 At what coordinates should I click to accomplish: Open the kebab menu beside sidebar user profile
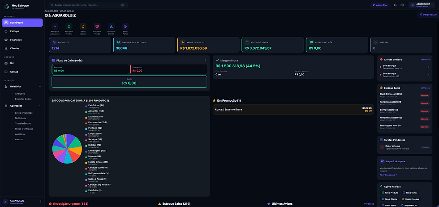point(41,201)
